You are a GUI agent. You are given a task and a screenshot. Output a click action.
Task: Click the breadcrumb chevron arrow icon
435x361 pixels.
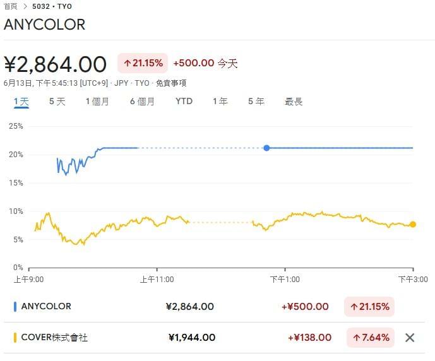tap(25, 6)
